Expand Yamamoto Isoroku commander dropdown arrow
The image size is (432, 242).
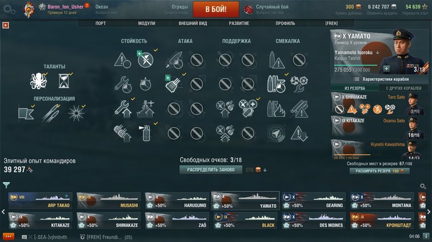click(x=377, y=52)
